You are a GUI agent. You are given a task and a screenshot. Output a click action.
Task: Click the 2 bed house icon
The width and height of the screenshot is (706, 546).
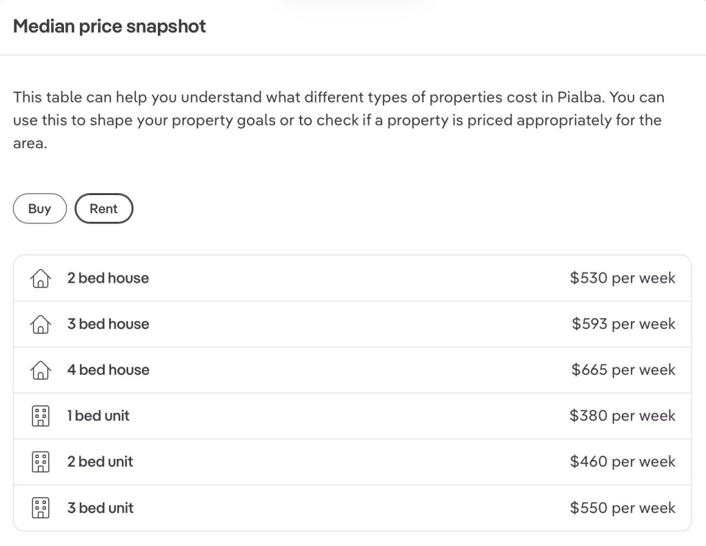41,279
